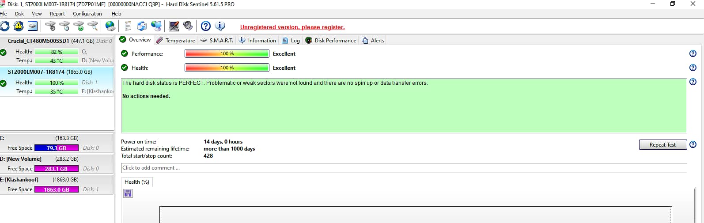Click the info speech bubble toolbar icon
Image resolution: width=704 pixels, height=223 pixels.
(220, 26)
